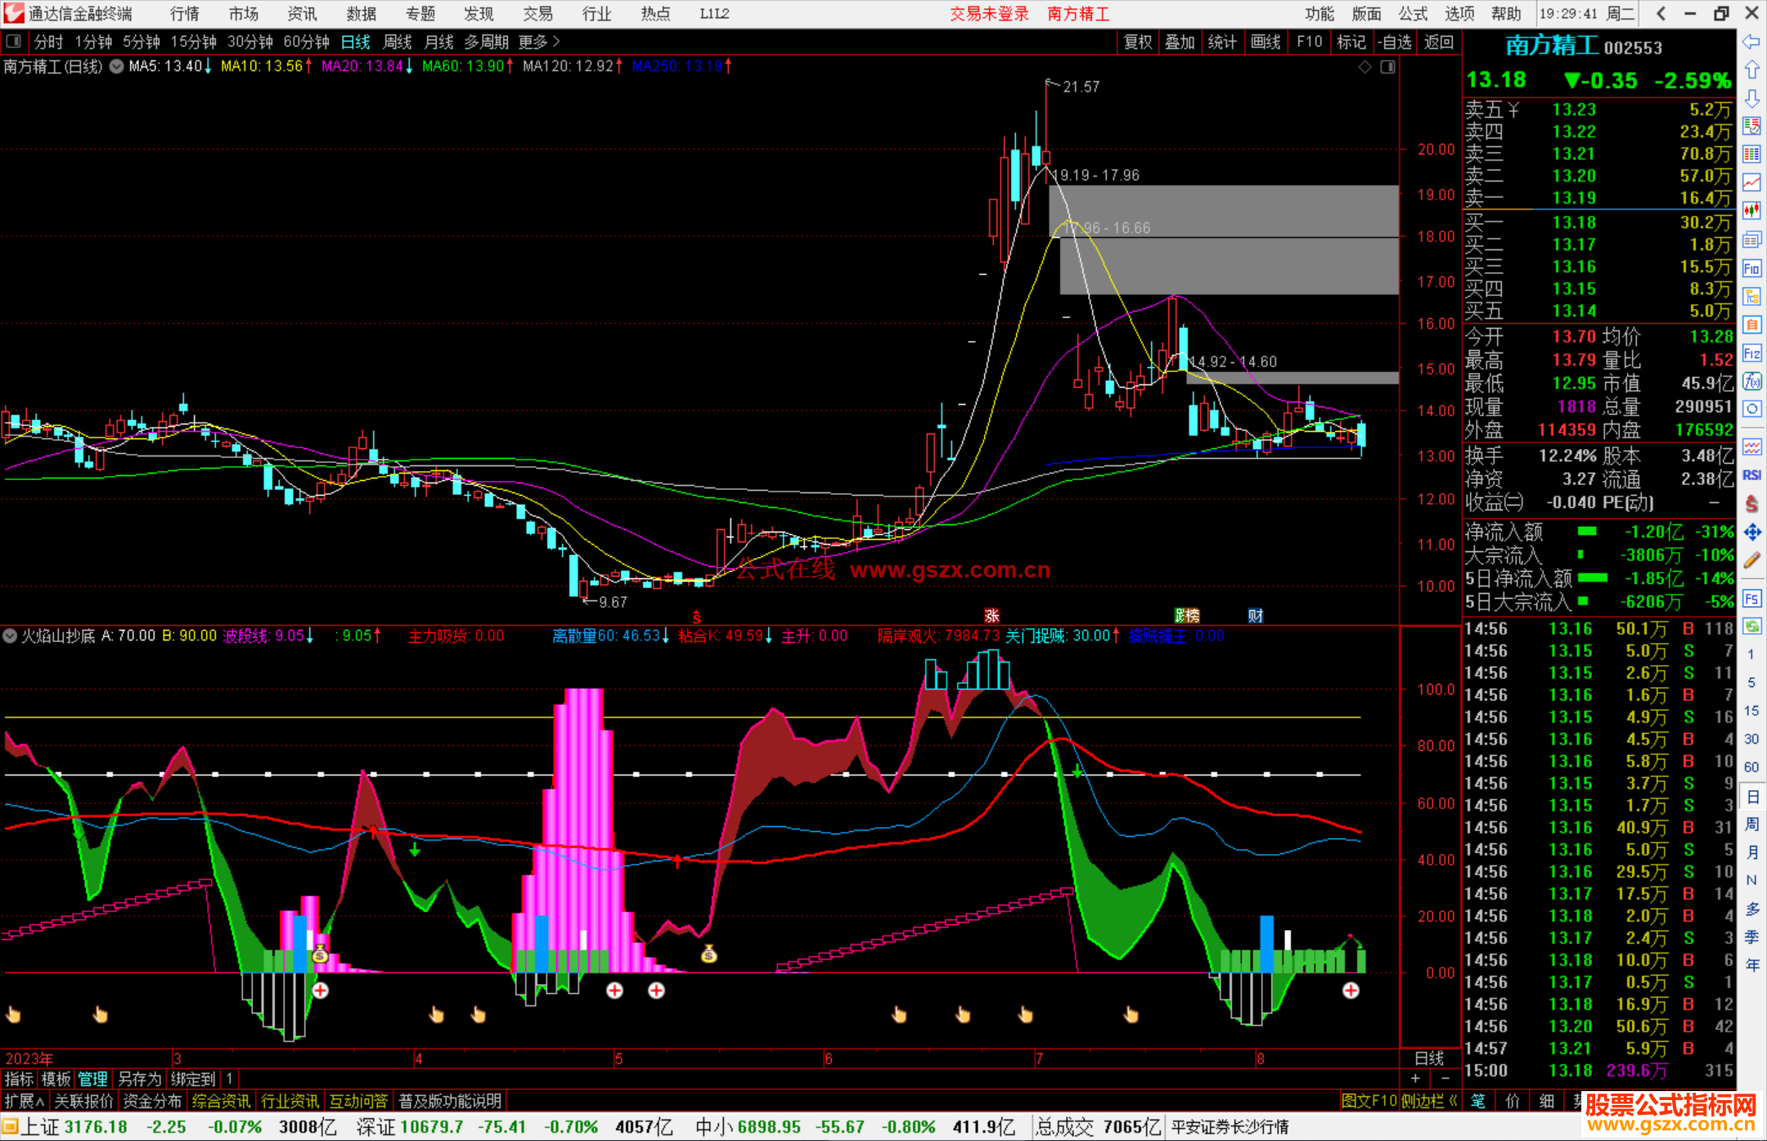Toggle the panel icon left of 分时
This screenshot has height=1141, width=1767.
[14, 41]
